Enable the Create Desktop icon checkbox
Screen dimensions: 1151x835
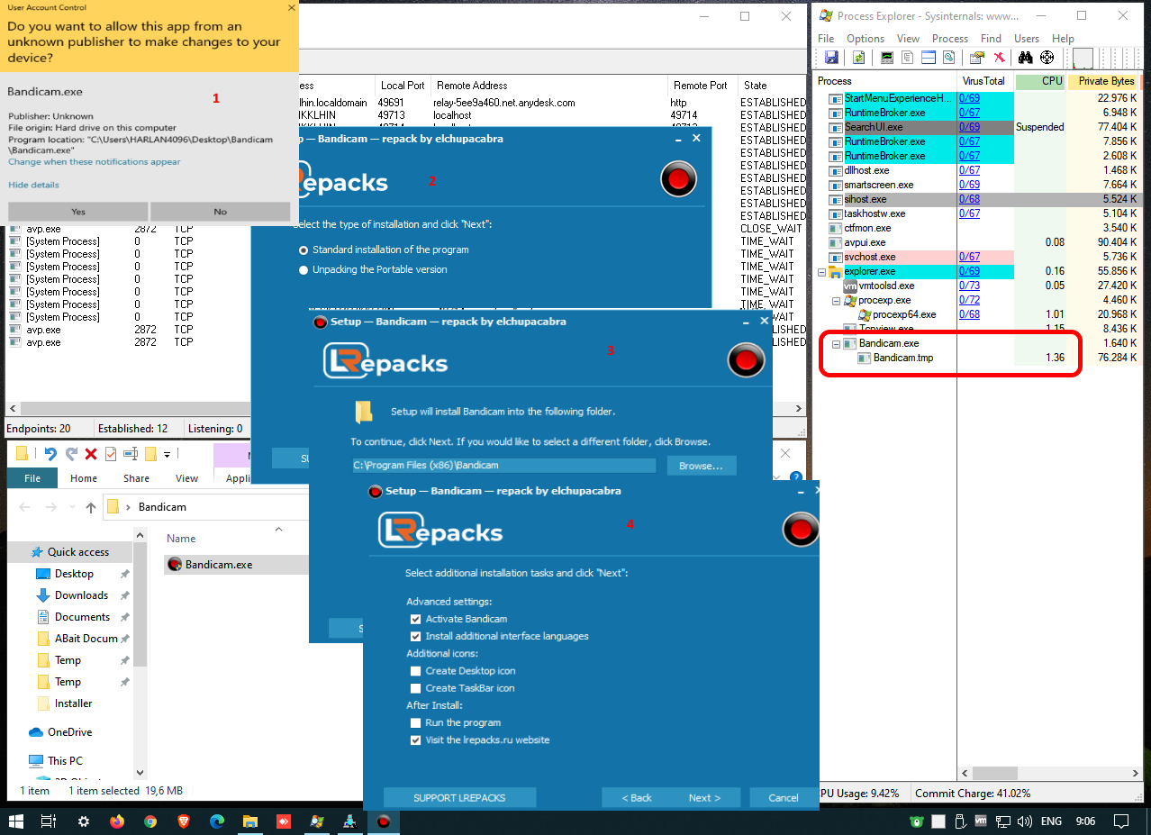tap(415, 671)
